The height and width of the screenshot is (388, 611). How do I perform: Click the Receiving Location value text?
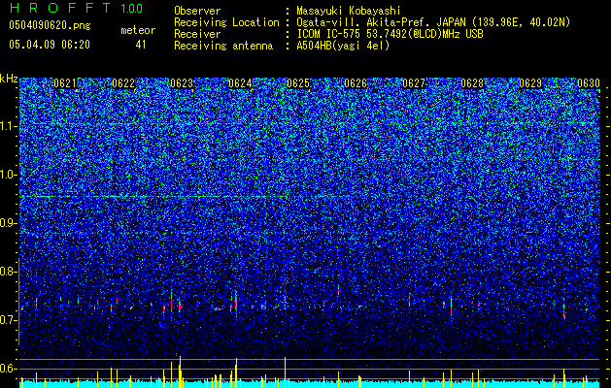(x=433, y=22)
